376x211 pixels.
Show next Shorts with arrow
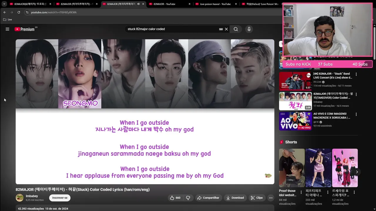[x=357, y=172]
